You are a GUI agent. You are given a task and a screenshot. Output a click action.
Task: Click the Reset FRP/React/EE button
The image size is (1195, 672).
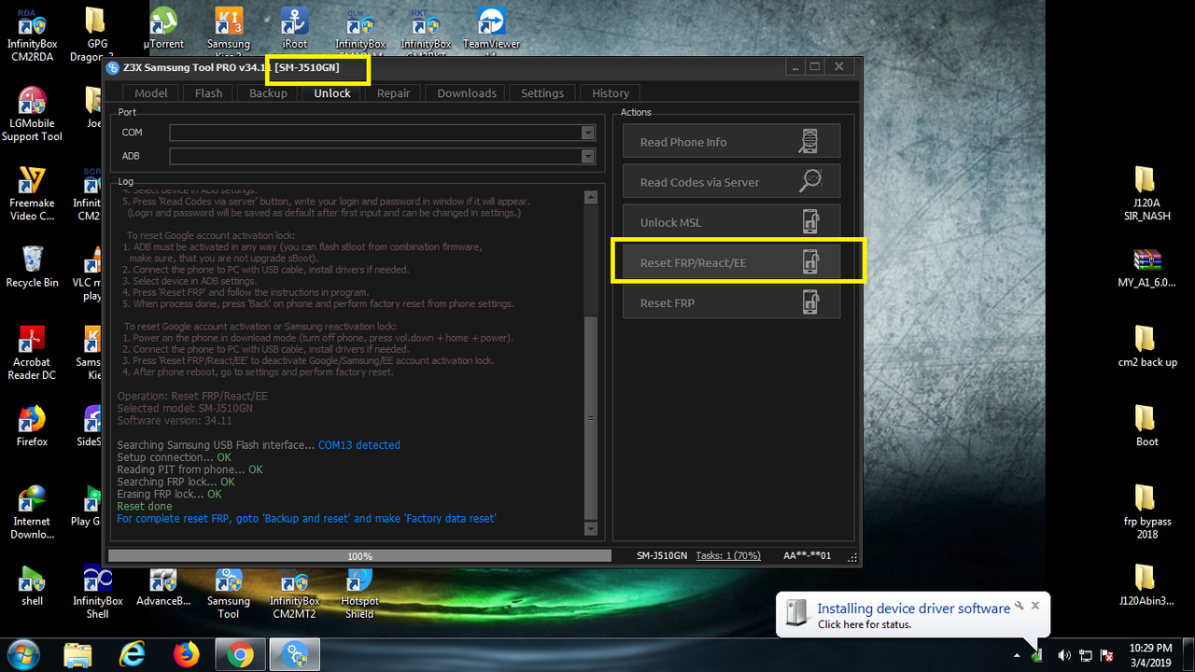[x=732, y=262]
